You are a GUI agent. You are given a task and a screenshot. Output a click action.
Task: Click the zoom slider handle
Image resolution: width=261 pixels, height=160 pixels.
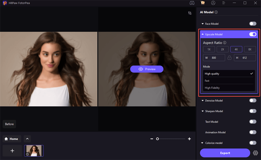[157, 139]
